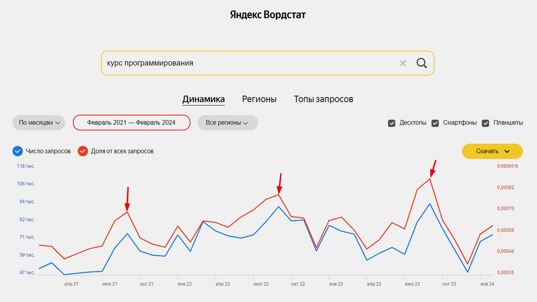Image resolution: width=537 pixels, height=302 pixels.
Task: Switch to the Топы запросов tab
Action: click(323, 99)
